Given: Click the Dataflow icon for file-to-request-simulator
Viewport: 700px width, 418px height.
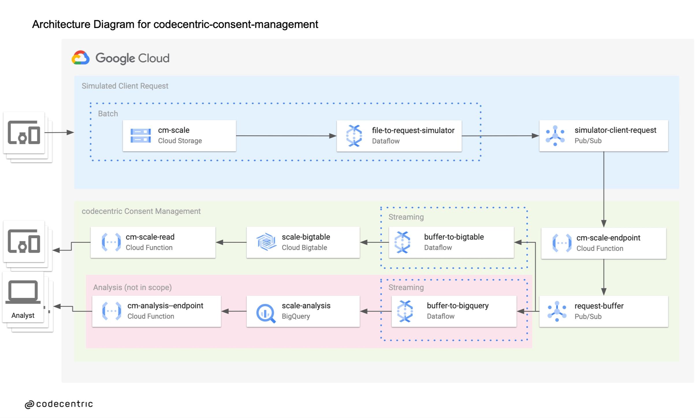Looking at the screenshot, I should [x=354, y=136].
